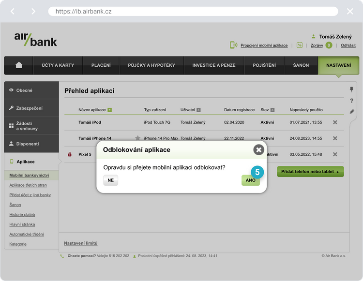Open help via the question mark icon
This screenshot has width=363, height=281.
click(x=352, y=101)
